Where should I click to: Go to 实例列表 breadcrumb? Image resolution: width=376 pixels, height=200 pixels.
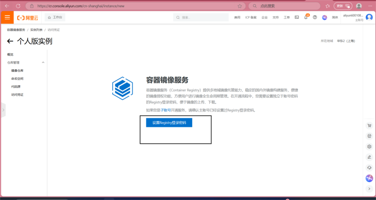click(x=36, y=30)
